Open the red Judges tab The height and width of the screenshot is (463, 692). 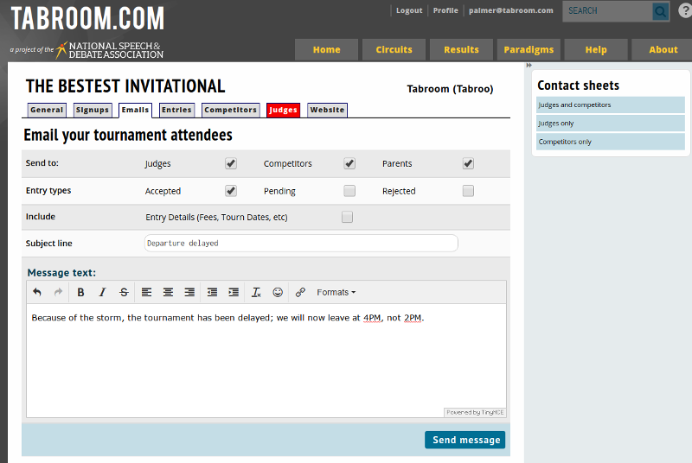283,110
